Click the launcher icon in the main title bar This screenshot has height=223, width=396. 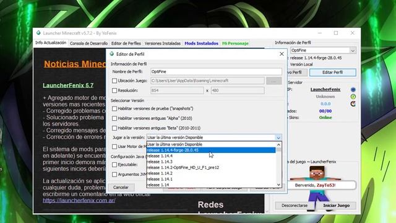click(38, 33)
